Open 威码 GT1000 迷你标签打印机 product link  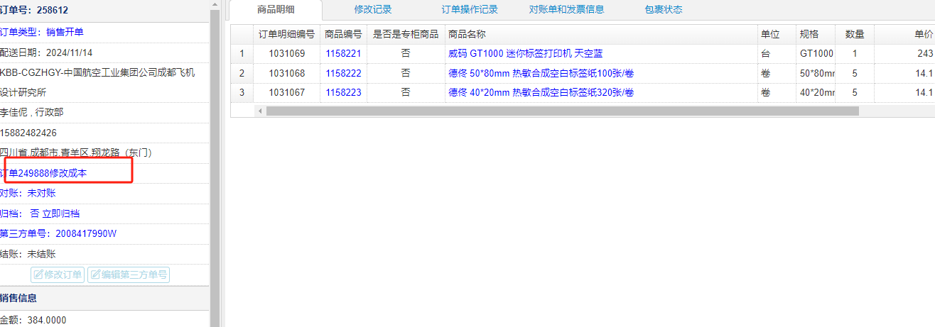coord(525,53)
